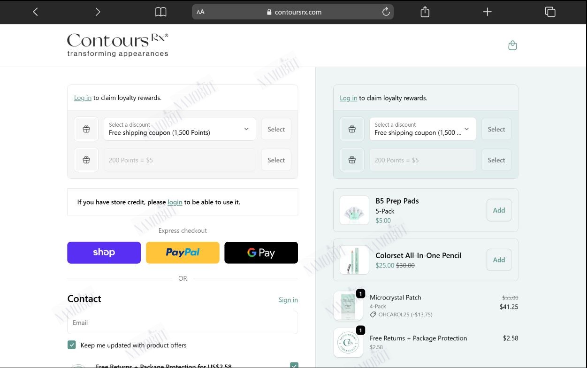Click the ContoursRx logo
Viewport: 587px width, 368px height.
coord(117,45)
